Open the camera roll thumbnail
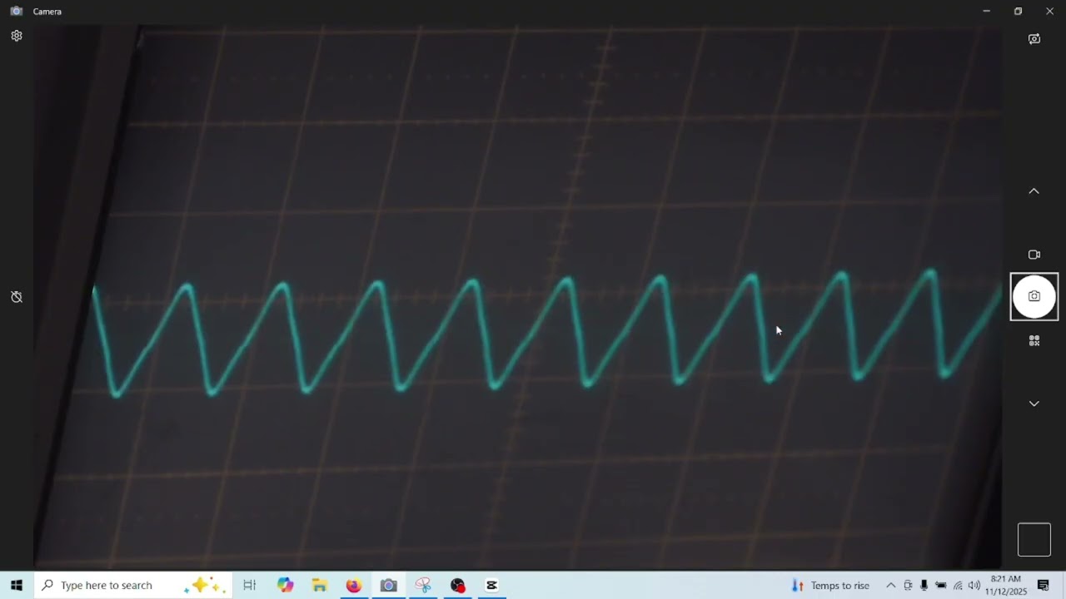This screenshot has width=1066, height=599. (1034, 539)
